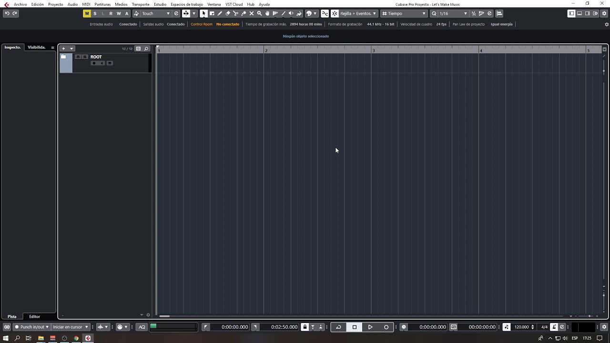
Task: Click the transport Play button
Action: 370,327
